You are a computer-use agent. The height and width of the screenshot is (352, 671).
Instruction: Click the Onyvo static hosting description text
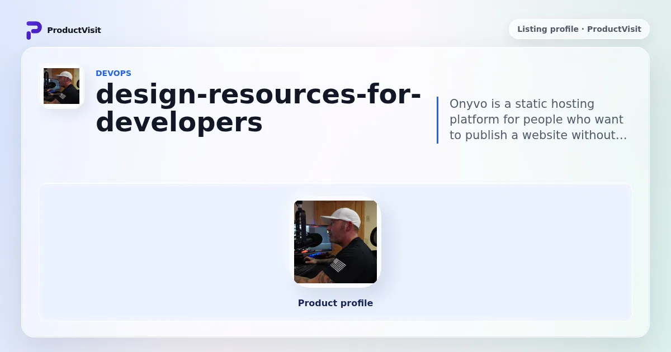click(538, 120)
